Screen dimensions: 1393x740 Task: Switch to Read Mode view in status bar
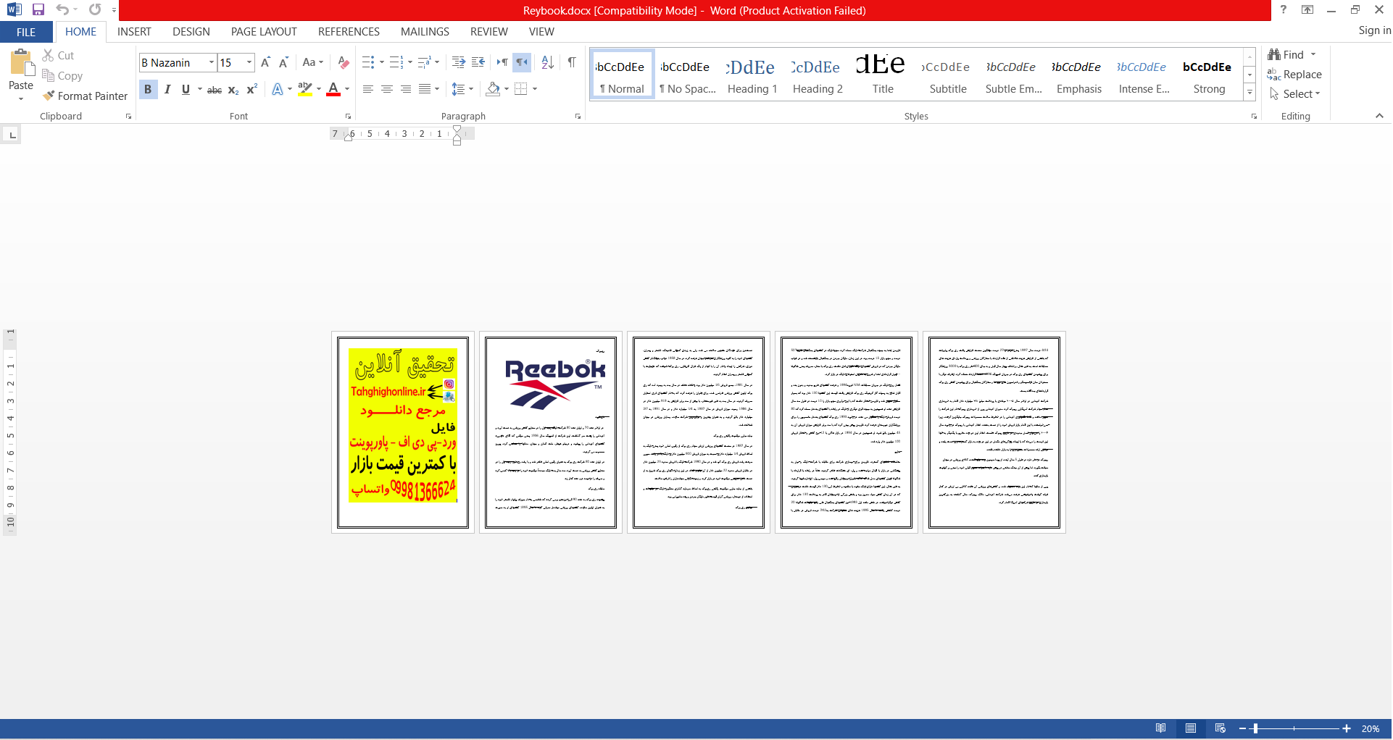1161,728
